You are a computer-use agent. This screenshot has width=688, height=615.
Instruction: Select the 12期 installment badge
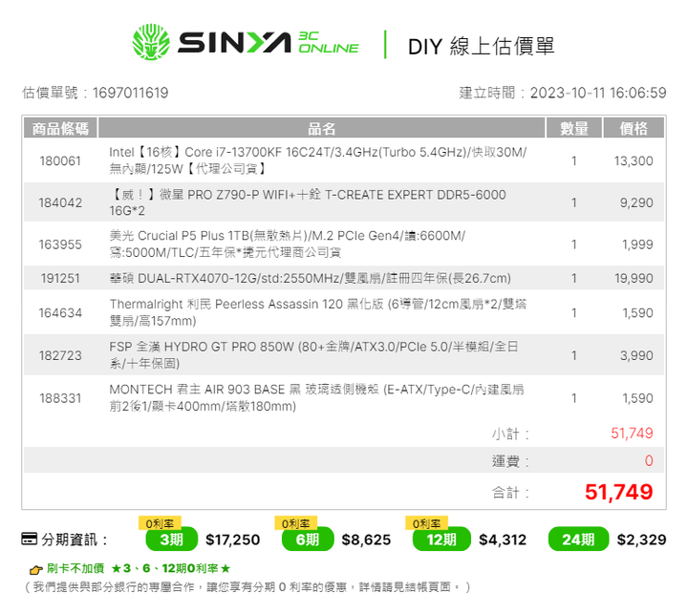tap(441, 540)
